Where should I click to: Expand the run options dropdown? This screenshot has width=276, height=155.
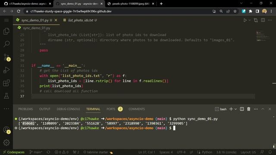249,20
